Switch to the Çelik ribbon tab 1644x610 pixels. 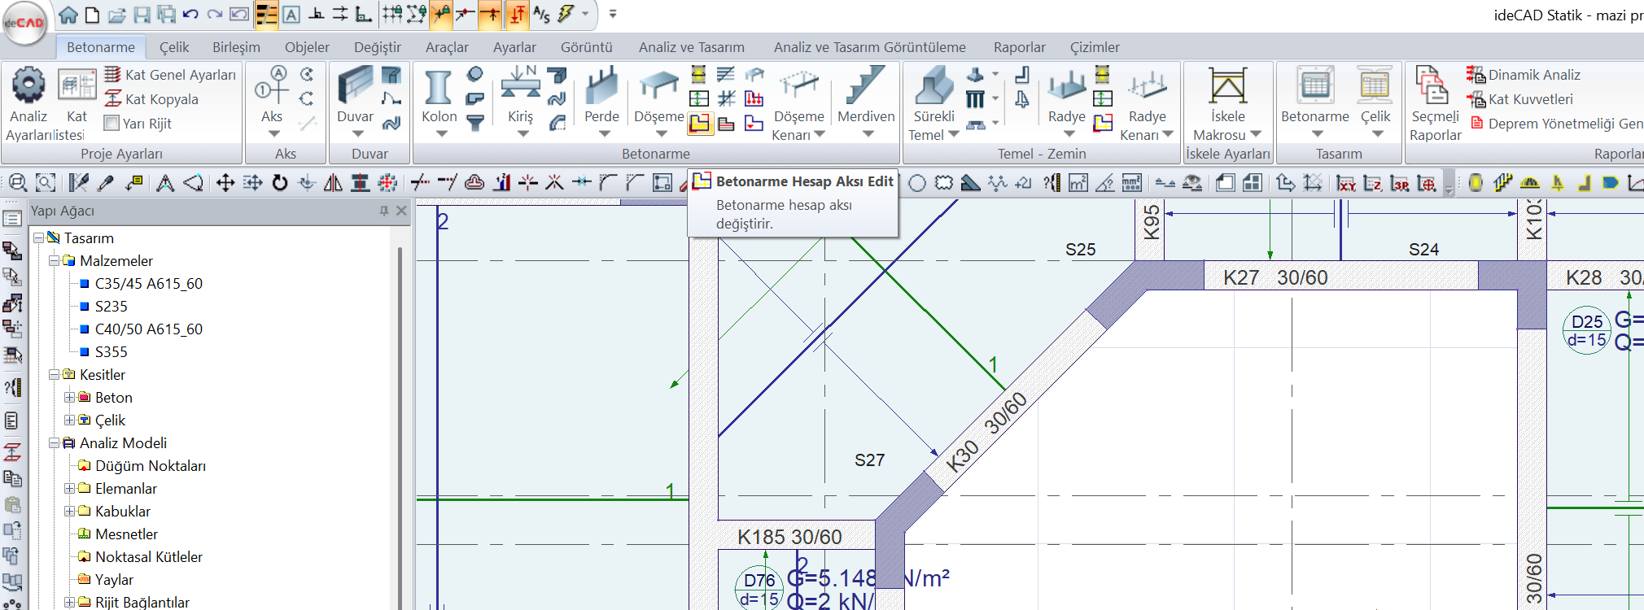[x=174, y=47]
